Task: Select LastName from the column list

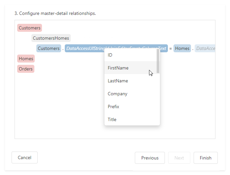Action: pyautogui.click(x=118, y=81)
